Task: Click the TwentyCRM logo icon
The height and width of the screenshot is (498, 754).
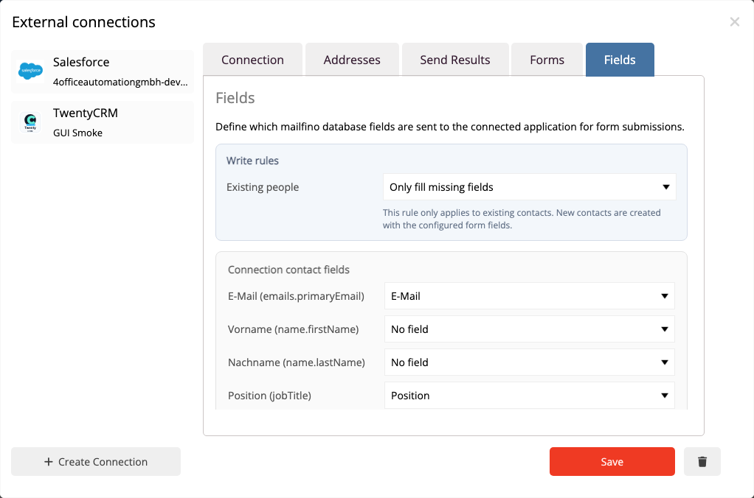Action: (x=30, y=122)
